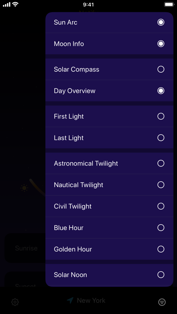Tap the filter list icon at bottom right

[x=162, y=302]
